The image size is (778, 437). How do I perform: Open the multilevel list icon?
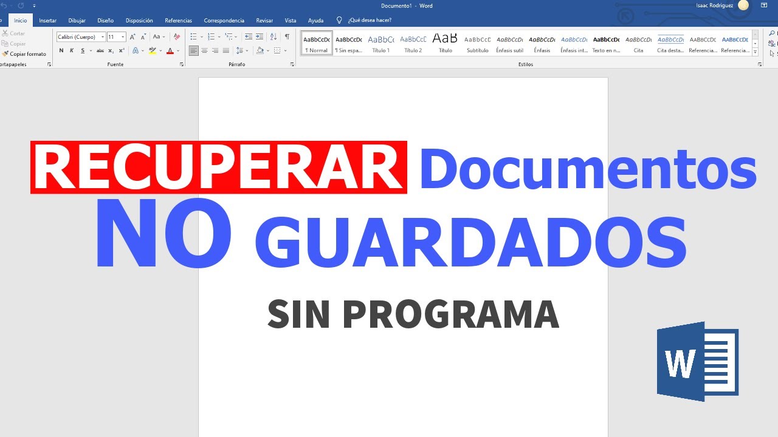228,37
